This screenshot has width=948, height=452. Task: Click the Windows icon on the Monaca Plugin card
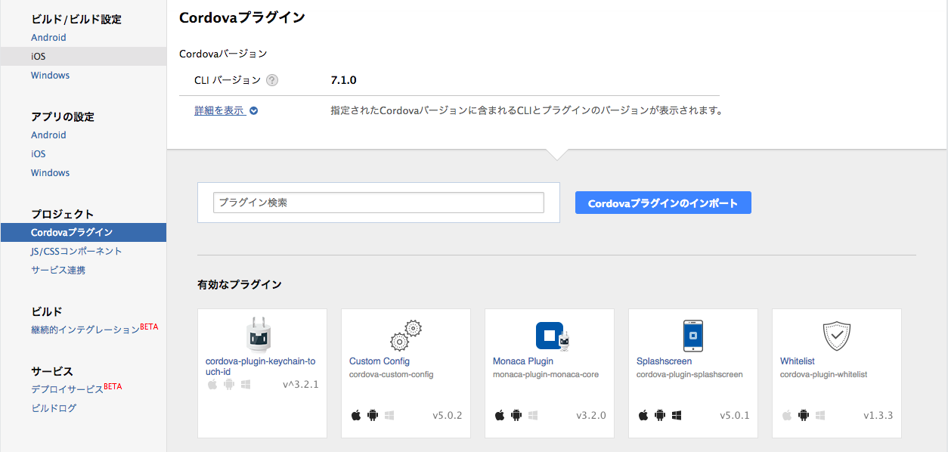[x=533, y=415]
